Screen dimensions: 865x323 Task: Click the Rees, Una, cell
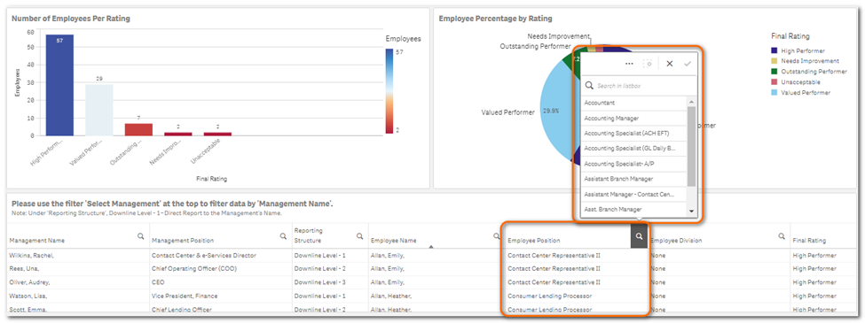pyautogui.click(x=77, y=269)
